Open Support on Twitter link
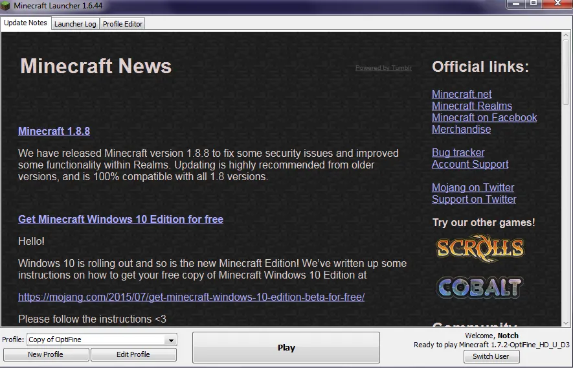573x368 pixels. pos(474,199)
